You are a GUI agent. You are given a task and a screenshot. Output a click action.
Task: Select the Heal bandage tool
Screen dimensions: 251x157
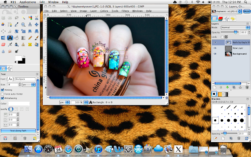30,44
